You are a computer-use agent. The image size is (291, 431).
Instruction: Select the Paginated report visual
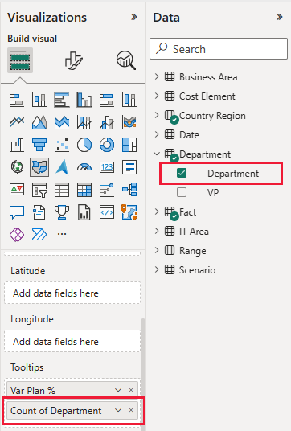coord(84,212)
